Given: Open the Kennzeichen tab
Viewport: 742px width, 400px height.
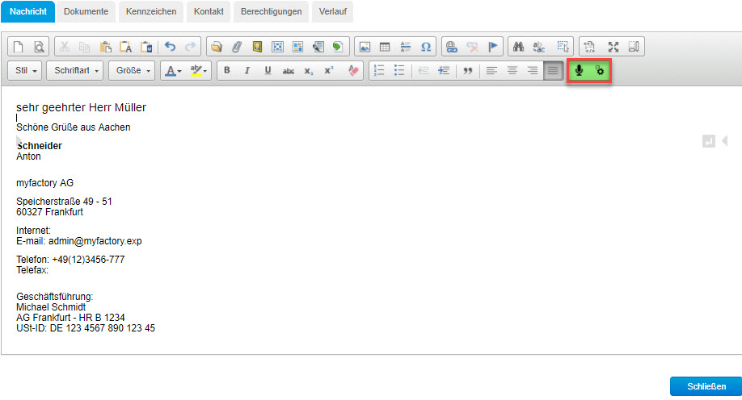Looking at the screenshot, I should click(x=151, y=11).
